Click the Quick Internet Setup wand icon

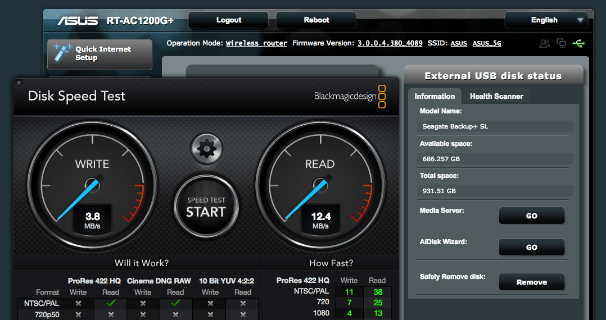[61, 53]
